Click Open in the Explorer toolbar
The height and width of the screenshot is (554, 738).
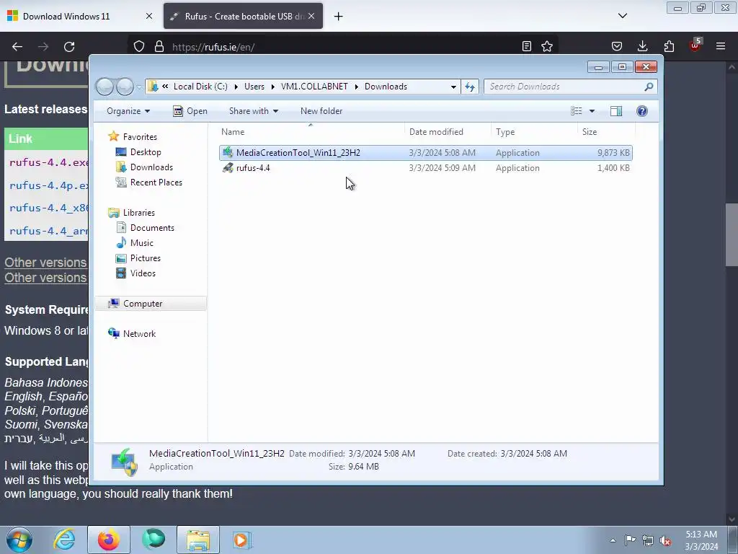[x=190, y=111]
